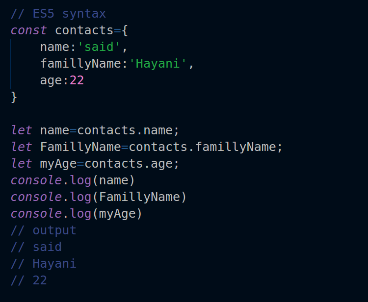Click the closing curly brace of contacts
Screen dimensions: 368x302
[14, 97]
